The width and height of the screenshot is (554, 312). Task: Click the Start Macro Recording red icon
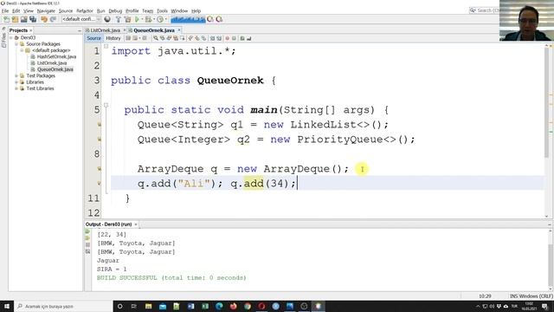click(x=227, y=38)
